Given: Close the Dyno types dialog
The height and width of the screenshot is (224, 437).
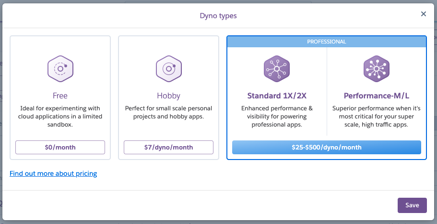Looking at the screenshot, I should point(424,14).
